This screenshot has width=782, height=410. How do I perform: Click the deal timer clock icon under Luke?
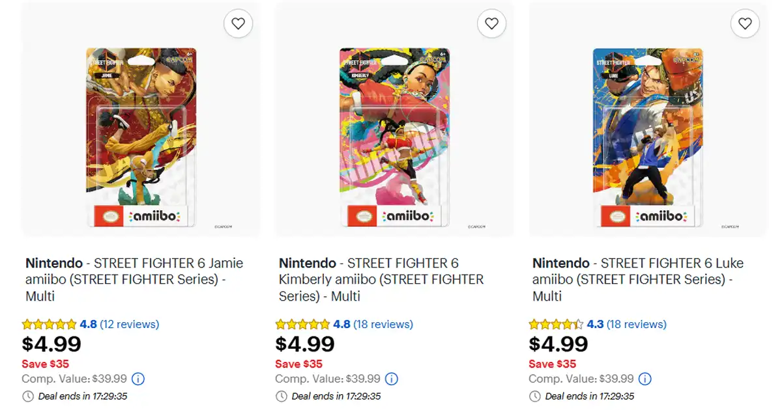pyautogui.click(x=535, y=396)
